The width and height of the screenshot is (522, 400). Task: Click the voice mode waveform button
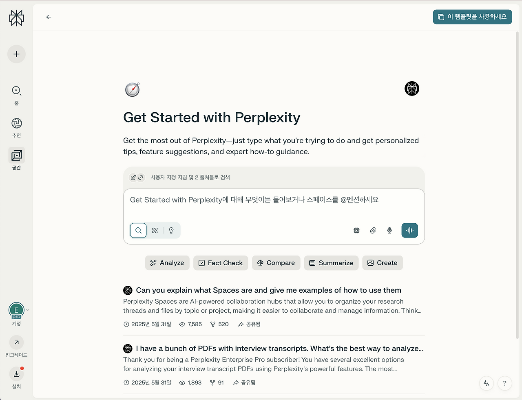point(409,230)
